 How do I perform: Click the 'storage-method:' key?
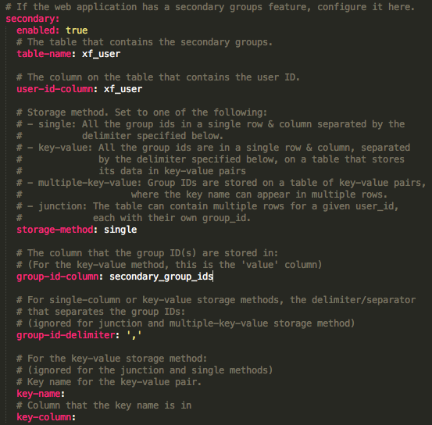pos(57,230)
